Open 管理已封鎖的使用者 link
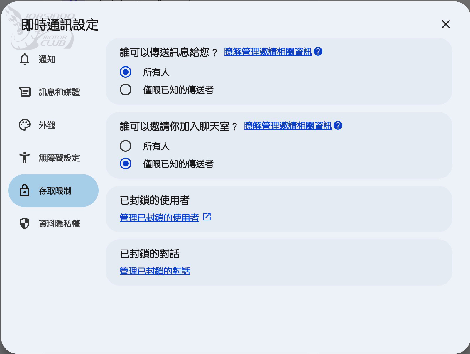This screenshot has height=354, width=470. coord(159,218)
